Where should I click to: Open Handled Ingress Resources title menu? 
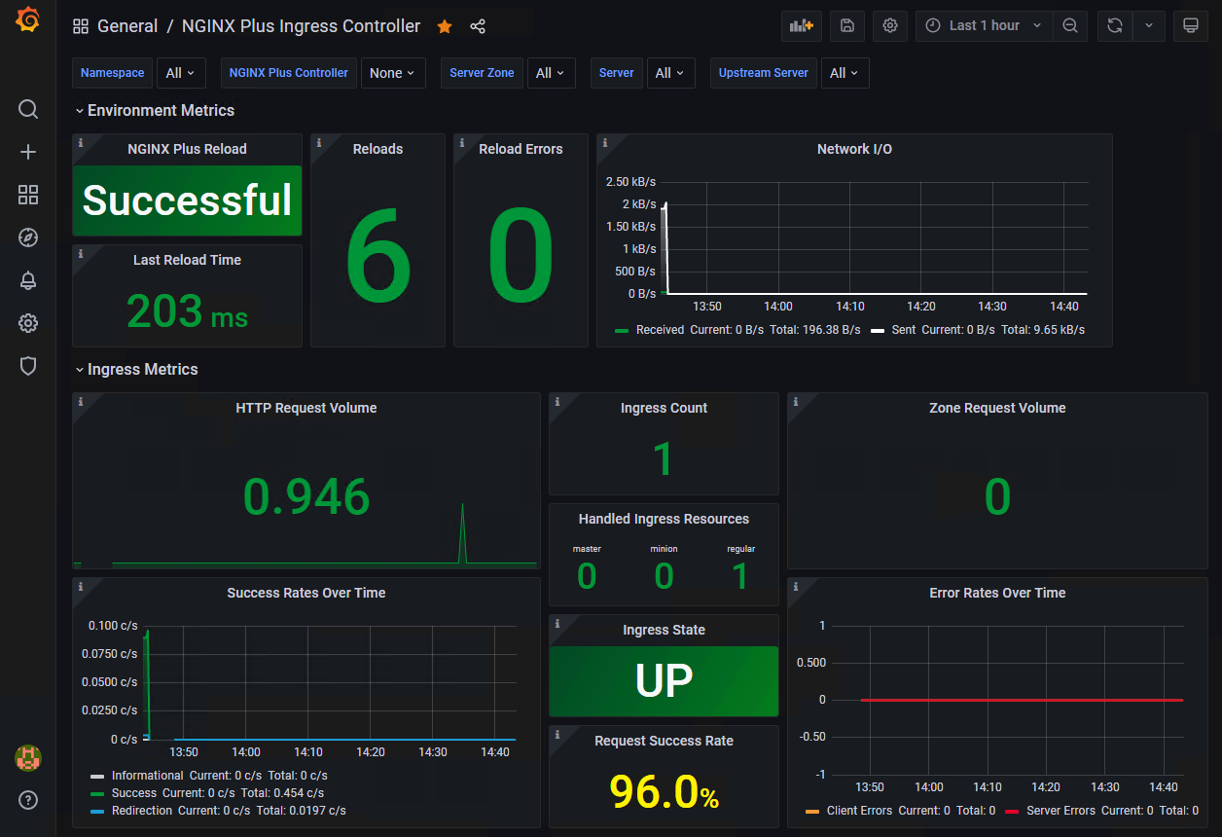click(x=664, y=519)
